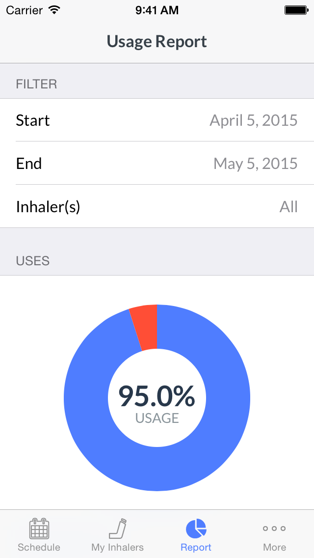Open the More three-dots icon
Viewport: 314px width, 558px height.
(274, 529)
